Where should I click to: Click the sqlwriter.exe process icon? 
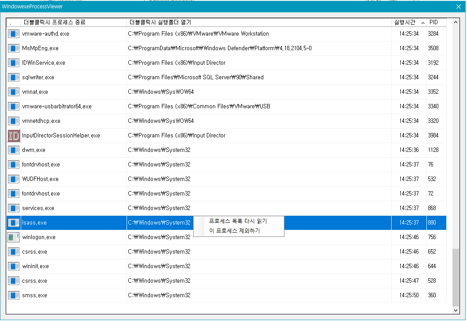coord(13,77)
